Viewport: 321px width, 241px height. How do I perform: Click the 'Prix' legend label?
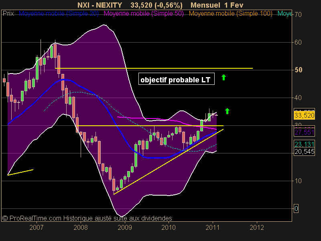[x=8, y=14]
